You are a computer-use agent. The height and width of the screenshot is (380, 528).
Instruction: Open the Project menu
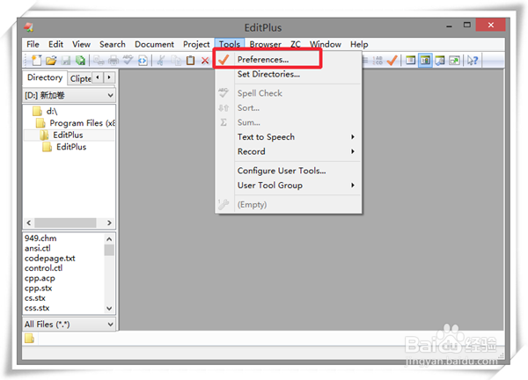[196, 45]
